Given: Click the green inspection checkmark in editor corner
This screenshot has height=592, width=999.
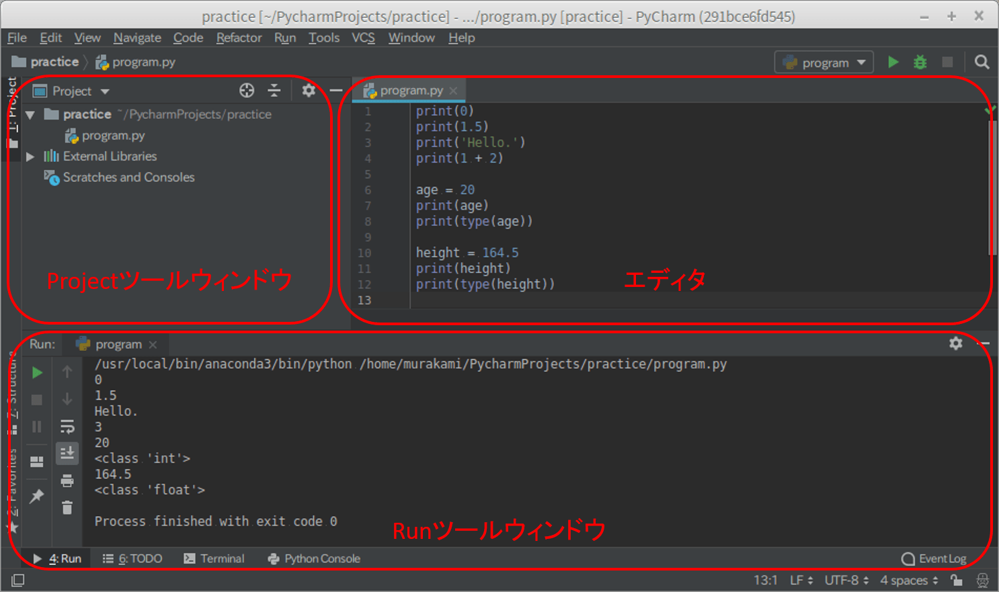Looking at the screenshot, I should [x=990, y=109].
